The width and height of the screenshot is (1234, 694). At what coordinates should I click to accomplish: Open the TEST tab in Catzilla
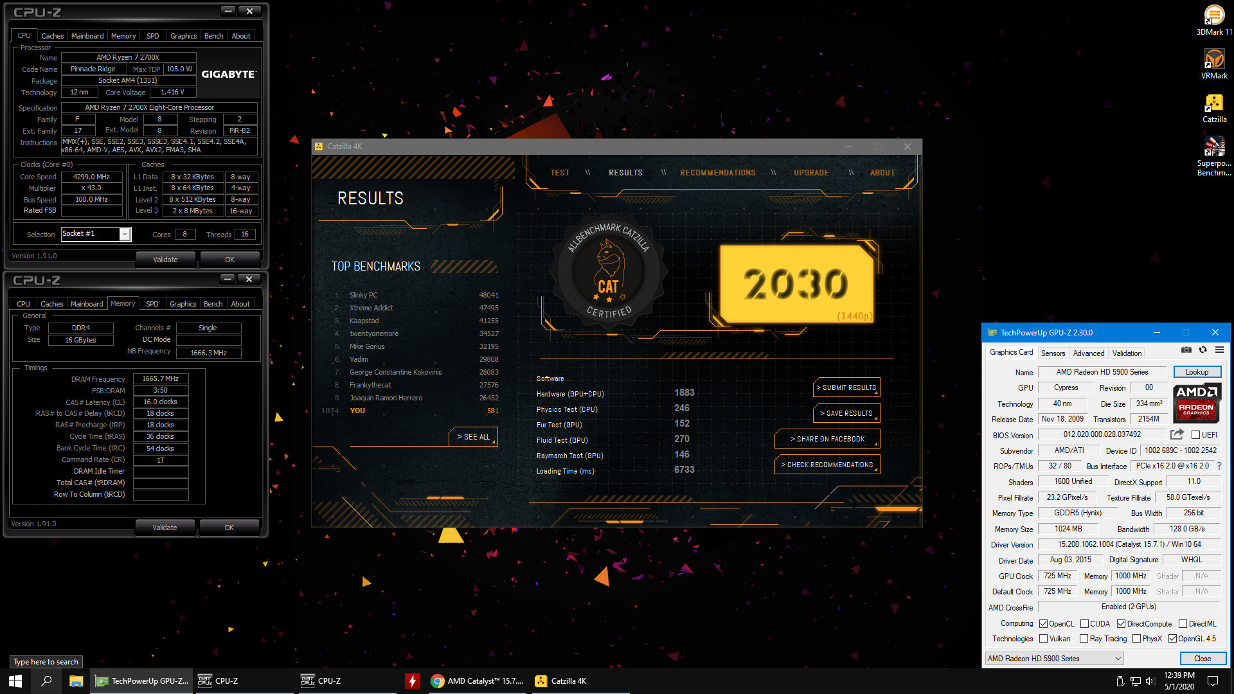coord(560,173)
